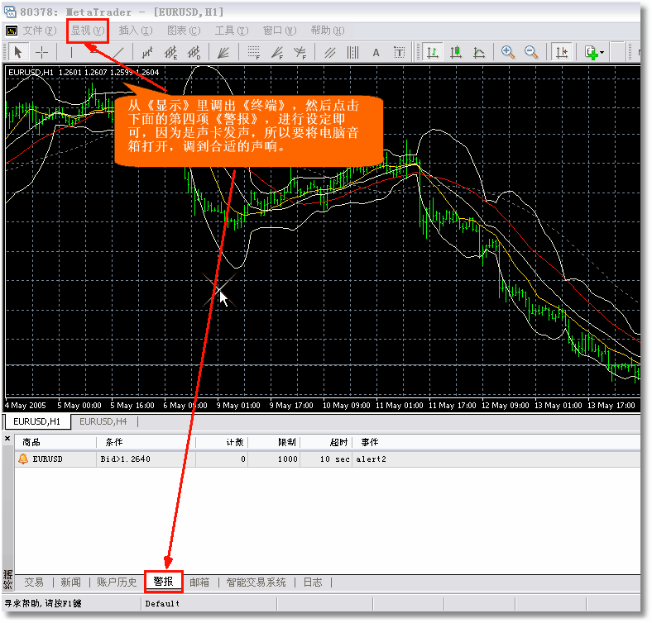Click the 1000 limit value
Viewport: 652px width, 623px height.
click(x=288, y=459)
